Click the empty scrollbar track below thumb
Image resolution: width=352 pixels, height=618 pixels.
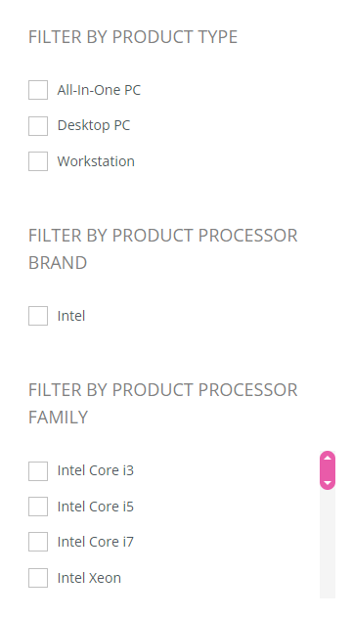point(328,544)
